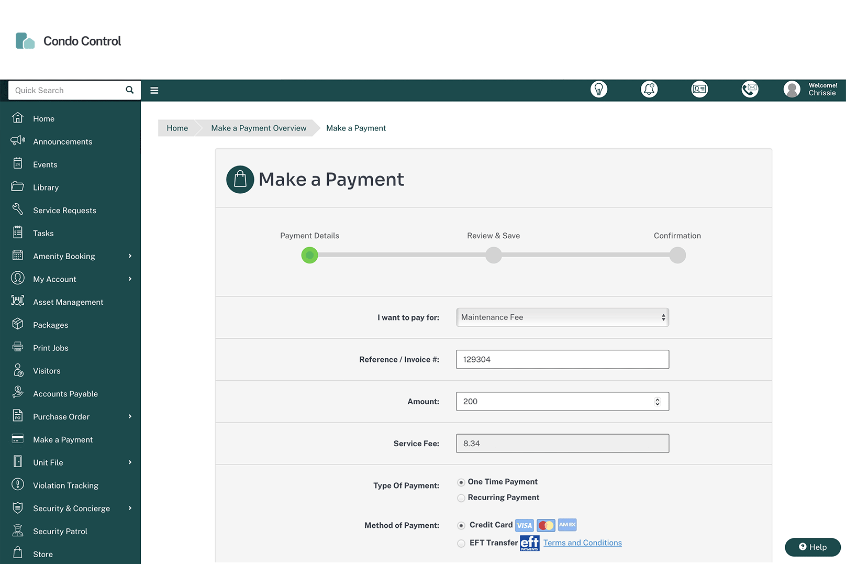This screenshot has width=846, height=564.
Task: Select the Recurring Payment option
Action: (461, 497)
